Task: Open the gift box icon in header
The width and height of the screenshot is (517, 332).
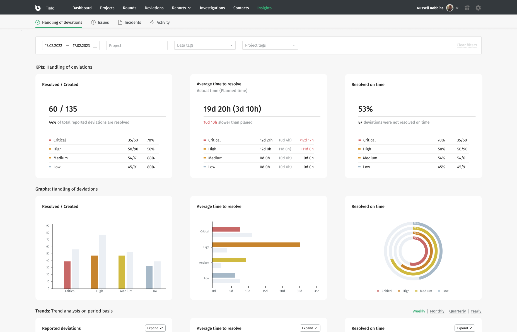Action: (x=467, y=8)
